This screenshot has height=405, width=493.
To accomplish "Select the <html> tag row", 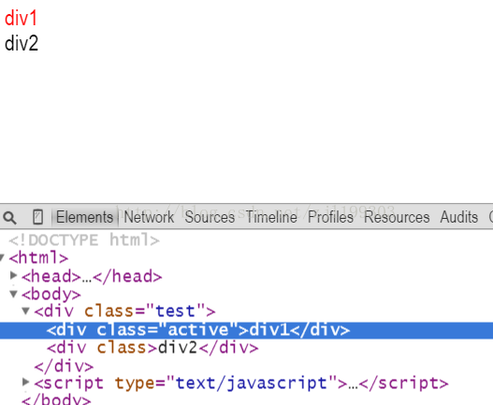I will pyautogui.click(x=38, y=258).
